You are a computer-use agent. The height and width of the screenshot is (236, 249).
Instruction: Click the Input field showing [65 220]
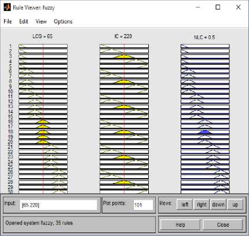pos(58,205)
